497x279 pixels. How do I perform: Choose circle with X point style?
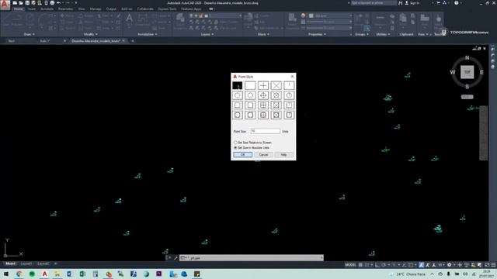coord(276,95)
